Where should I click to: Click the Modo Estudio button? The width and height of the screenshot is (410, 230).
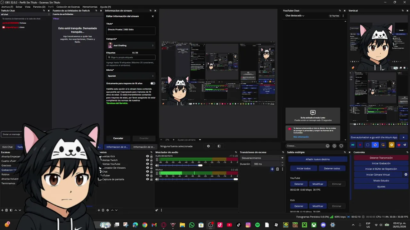point(381,180)
